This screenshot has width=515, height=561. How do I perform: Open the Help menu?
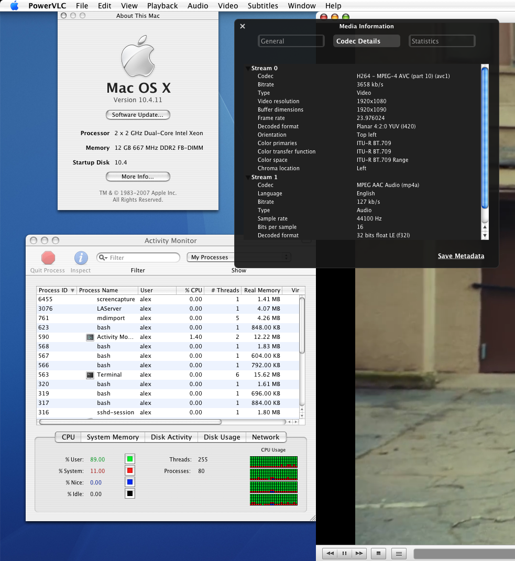pyautogui.click(x=333, y=6)
